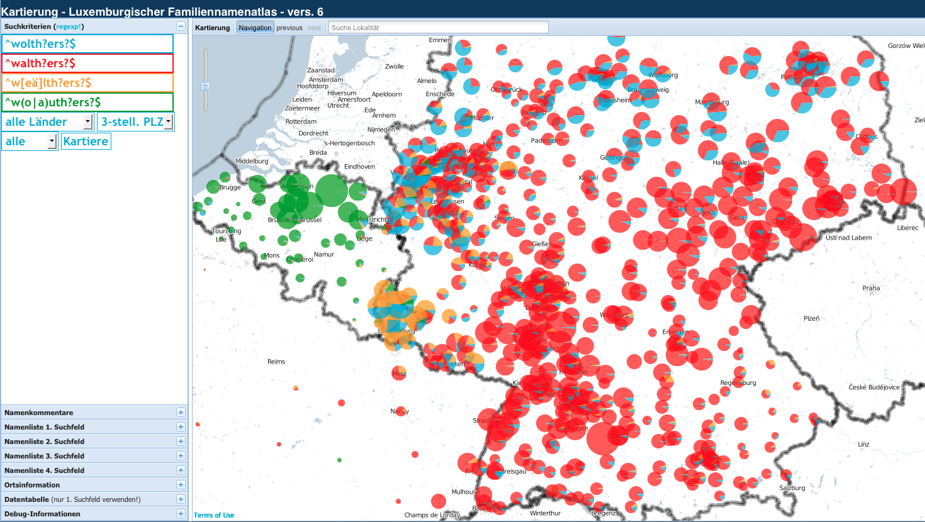
Task: Expand Namenliste 4. Suchfeld plus icon
Action: (x=181, y=470)
